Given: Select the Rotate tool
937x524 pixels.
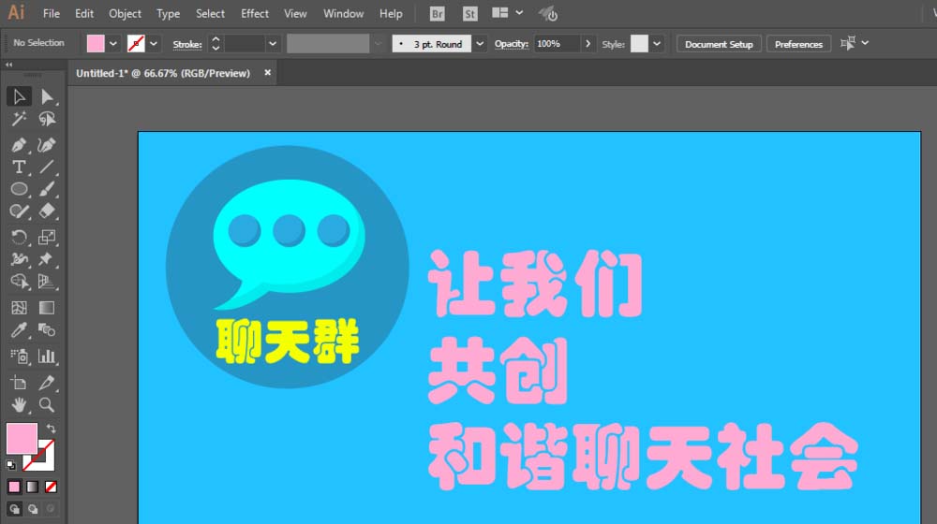Looking at the screenshot, I should click(x=19, y=237).
